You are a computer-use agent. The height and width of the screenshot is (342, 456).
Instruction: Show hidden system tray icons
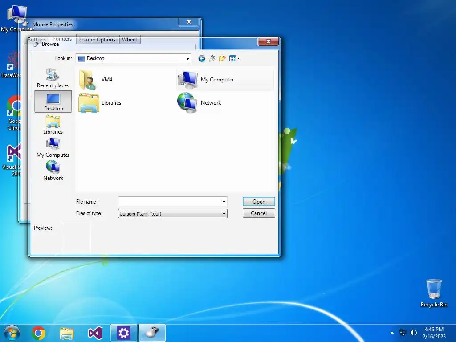coord(392,333)
